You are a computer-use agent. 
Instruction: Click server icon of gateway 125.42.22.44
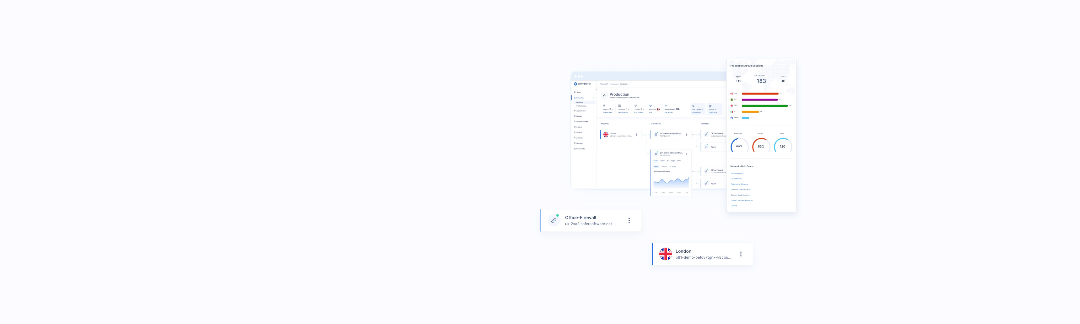[x=656, y=135]
